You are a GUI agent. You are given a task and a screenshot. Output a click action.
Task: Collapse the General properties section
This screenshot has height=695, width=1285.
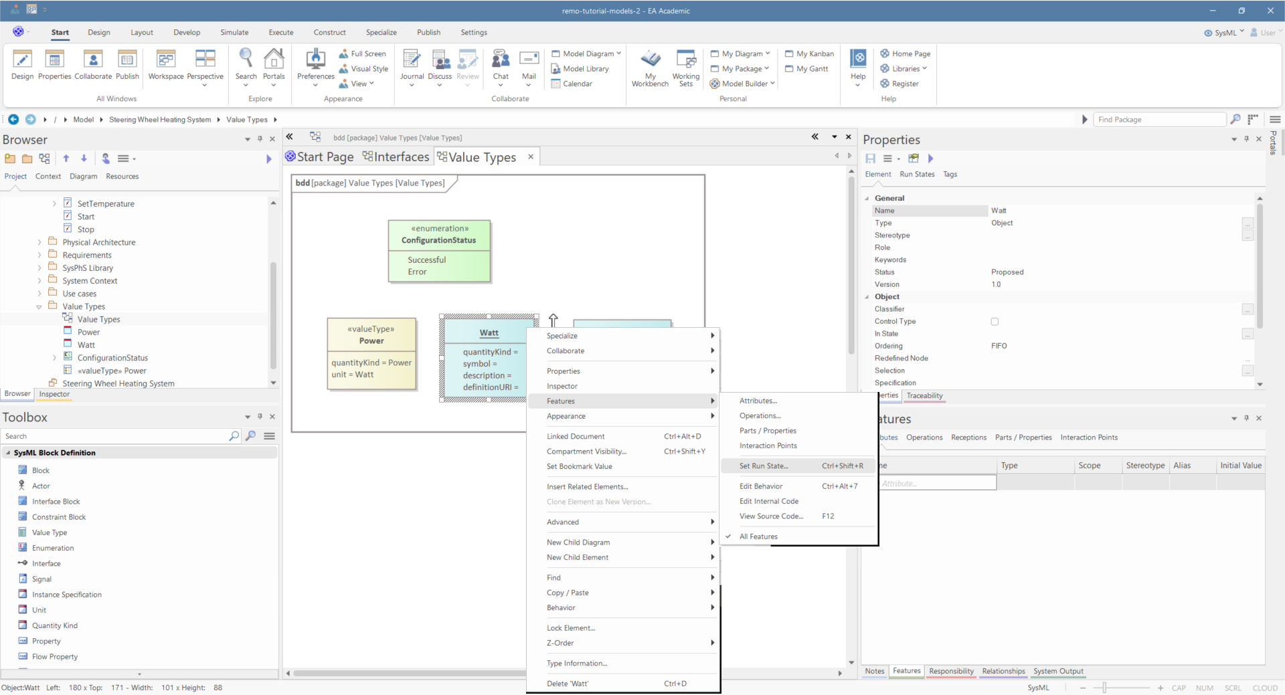[x=867, y=199]
